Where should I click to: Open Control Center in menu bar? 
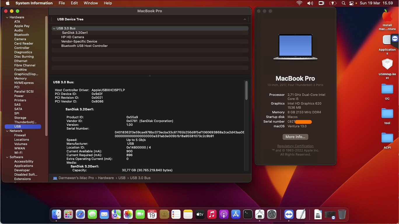(351, 3)
